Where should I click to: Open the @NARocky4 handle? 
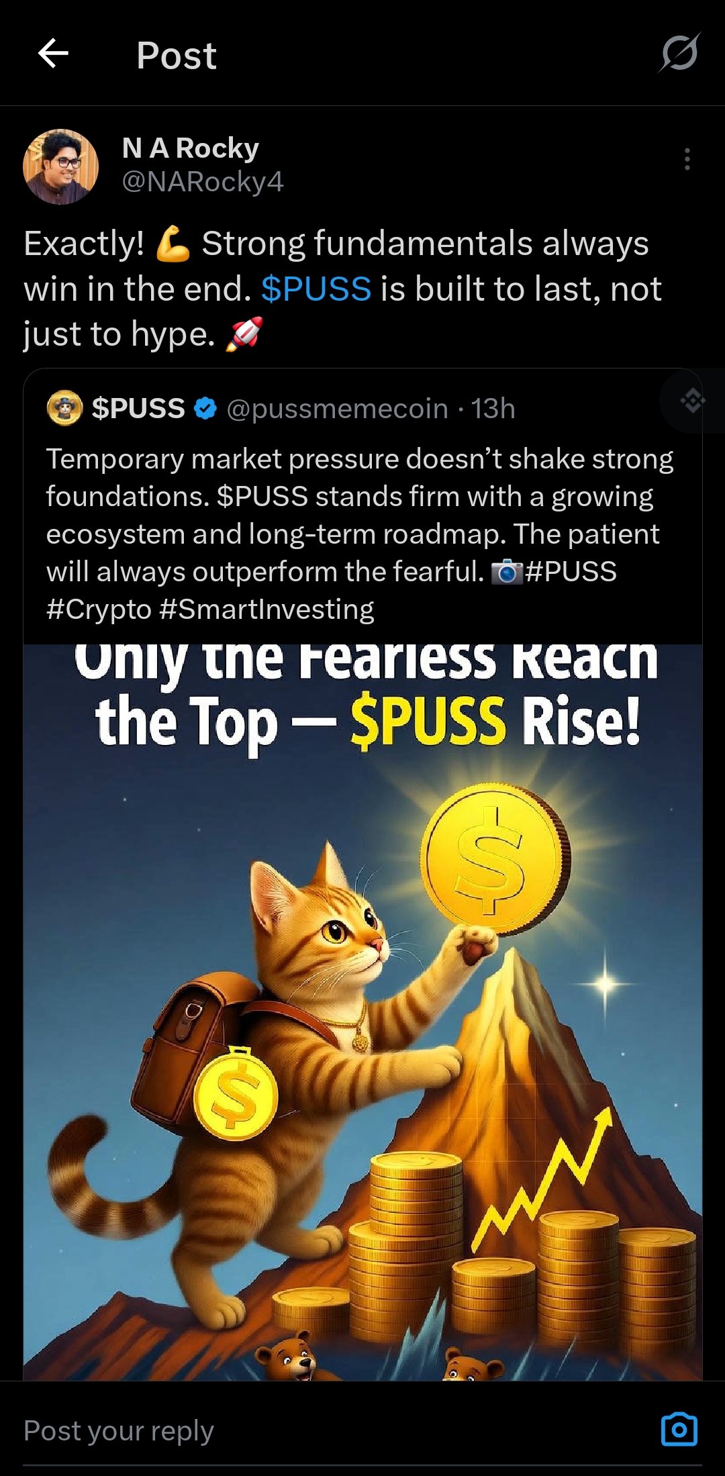point(203,182)
